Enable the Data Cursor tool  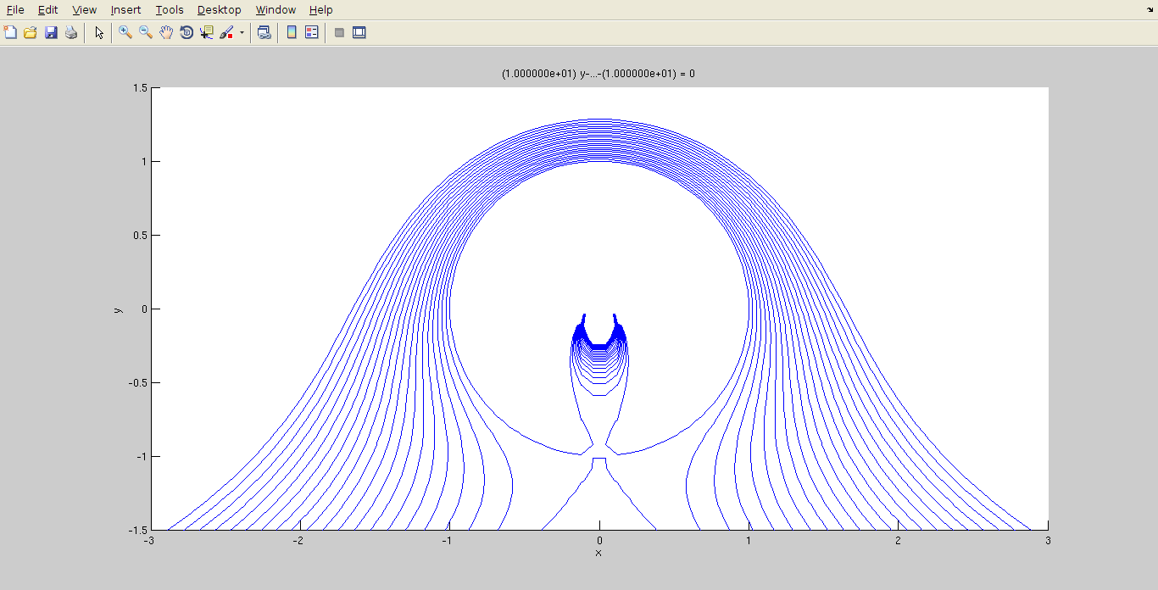(207, 33)
